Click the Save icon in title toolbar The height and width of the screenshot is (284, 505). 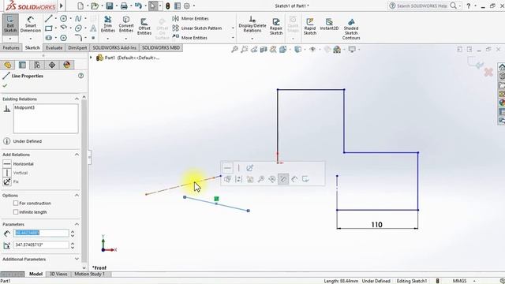coord(110,6)
